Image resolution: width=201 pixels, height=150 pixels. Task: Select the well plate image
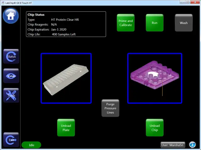[66, 78]
